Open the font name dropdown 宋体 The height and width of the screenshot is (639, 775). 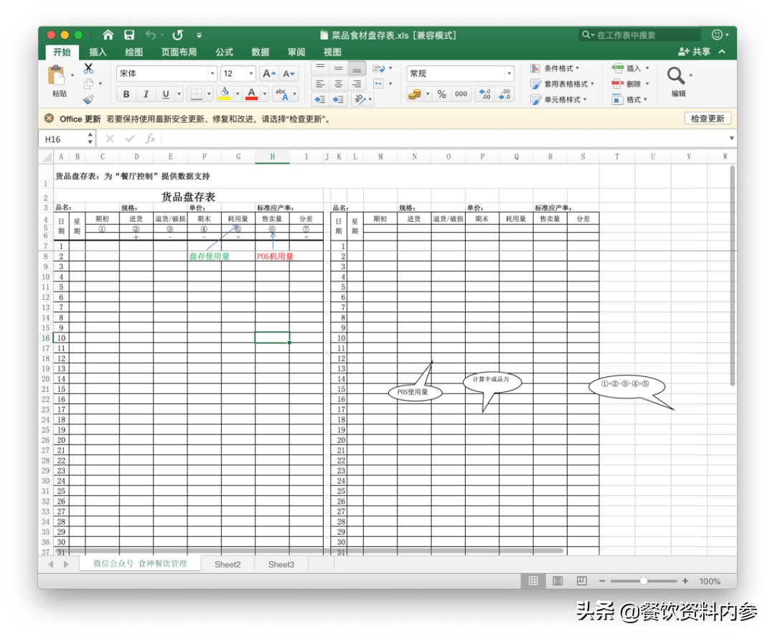pos(212,73)
